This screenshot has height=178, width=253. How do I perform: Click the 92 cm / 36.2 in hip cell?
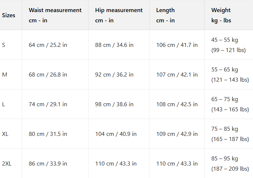[114, 75]
